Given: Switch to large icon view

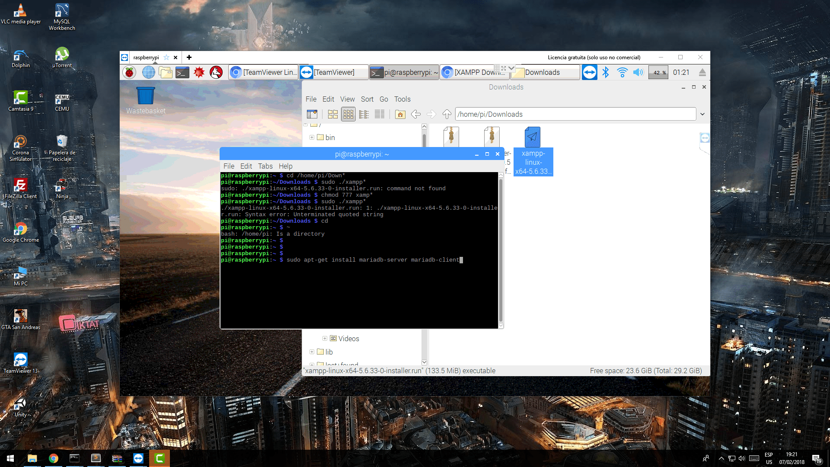Looking at the screenshot, I should pos(332,114).
